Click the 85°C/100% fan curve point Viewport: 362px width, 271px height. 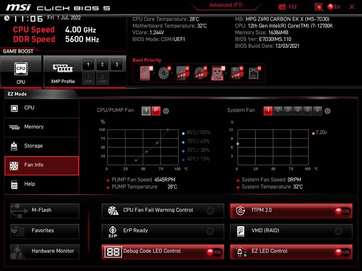coord(168,130)
